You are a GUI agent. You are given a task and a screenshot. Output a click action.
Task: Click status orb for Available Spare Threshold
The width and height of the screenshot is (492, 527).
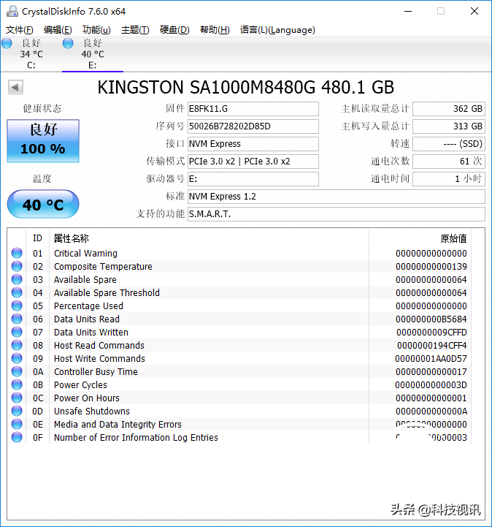click(17, 292)
